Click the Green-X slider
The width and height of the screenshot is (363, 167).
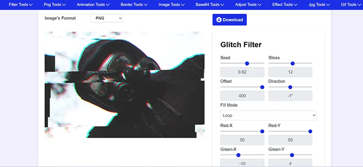pyautogui.click(x=242, y=155)
